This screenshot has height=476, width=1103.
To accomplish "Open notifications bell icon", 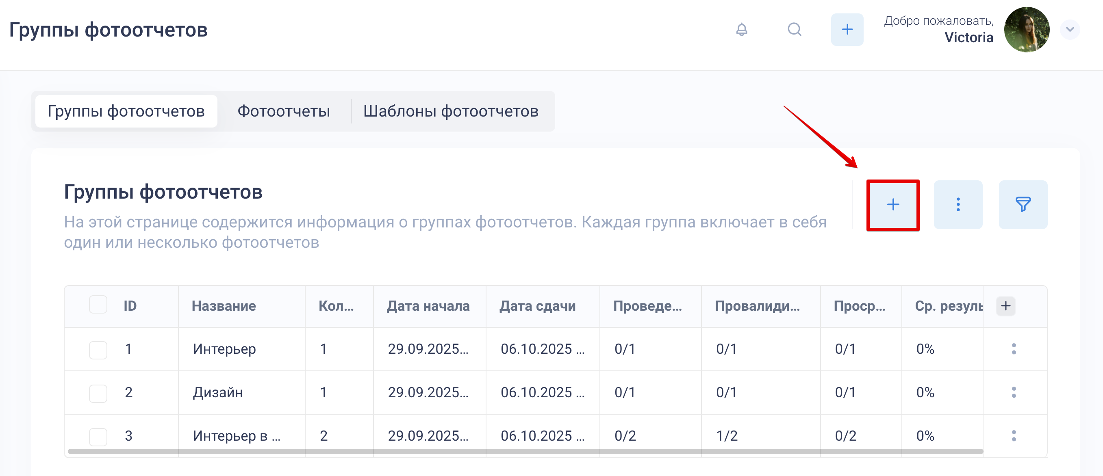I will (x=742, y=30).
